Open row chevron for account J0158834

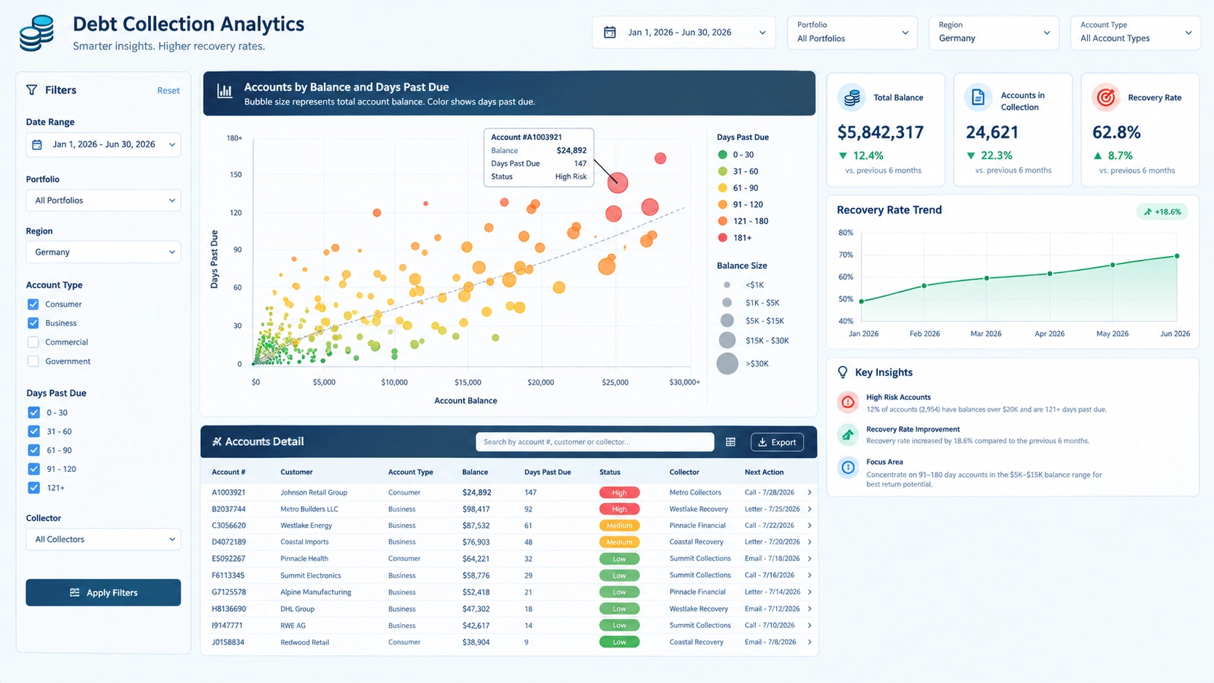click(810, 642)
